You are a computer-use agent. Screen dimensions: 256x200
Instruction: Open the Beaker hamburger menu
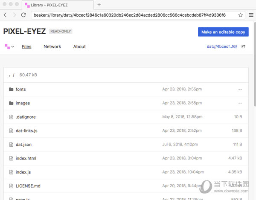pyautogui.click(x=251, y=15)
